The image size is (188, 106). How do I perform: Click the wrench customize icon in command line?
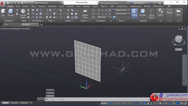(43, 99)
